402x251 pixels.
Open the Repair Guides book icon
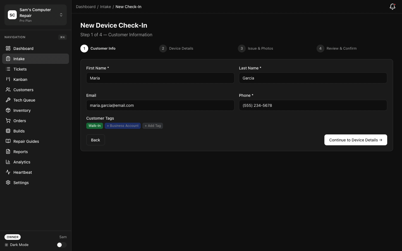point(8,141)
